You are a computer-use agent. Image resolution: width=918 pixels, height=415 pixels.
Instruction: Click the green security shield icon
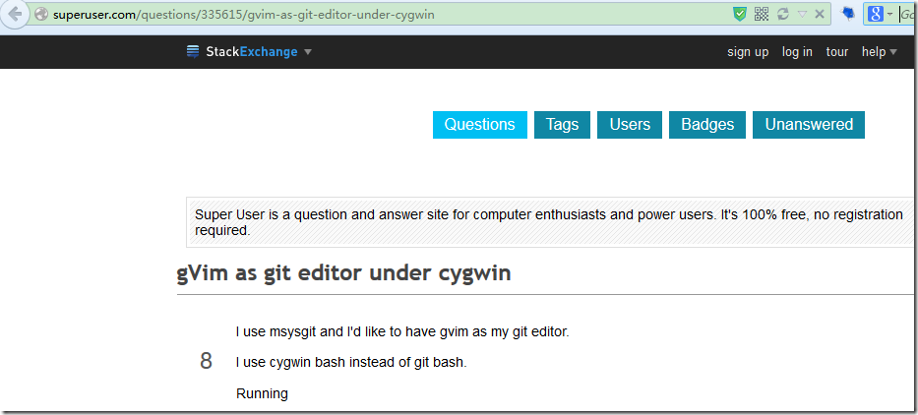pos(740,14)
